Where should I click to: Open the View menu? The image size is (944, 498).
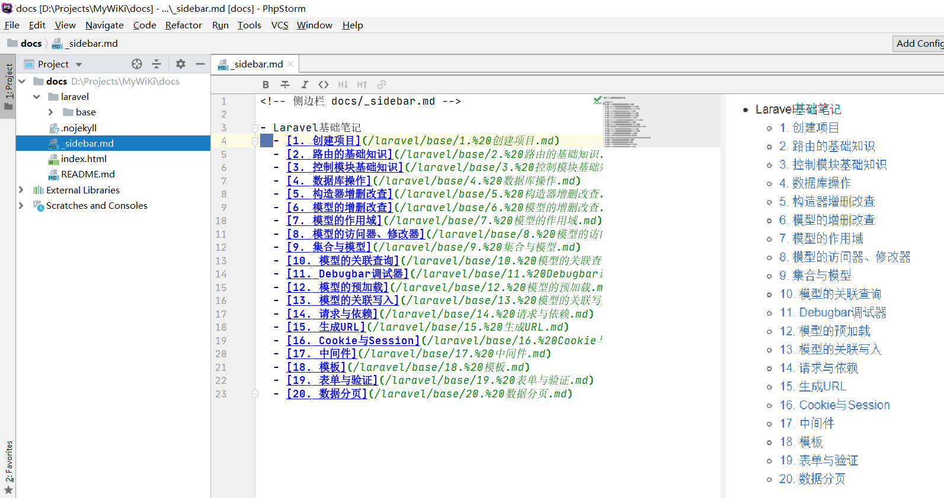point(65,25)
